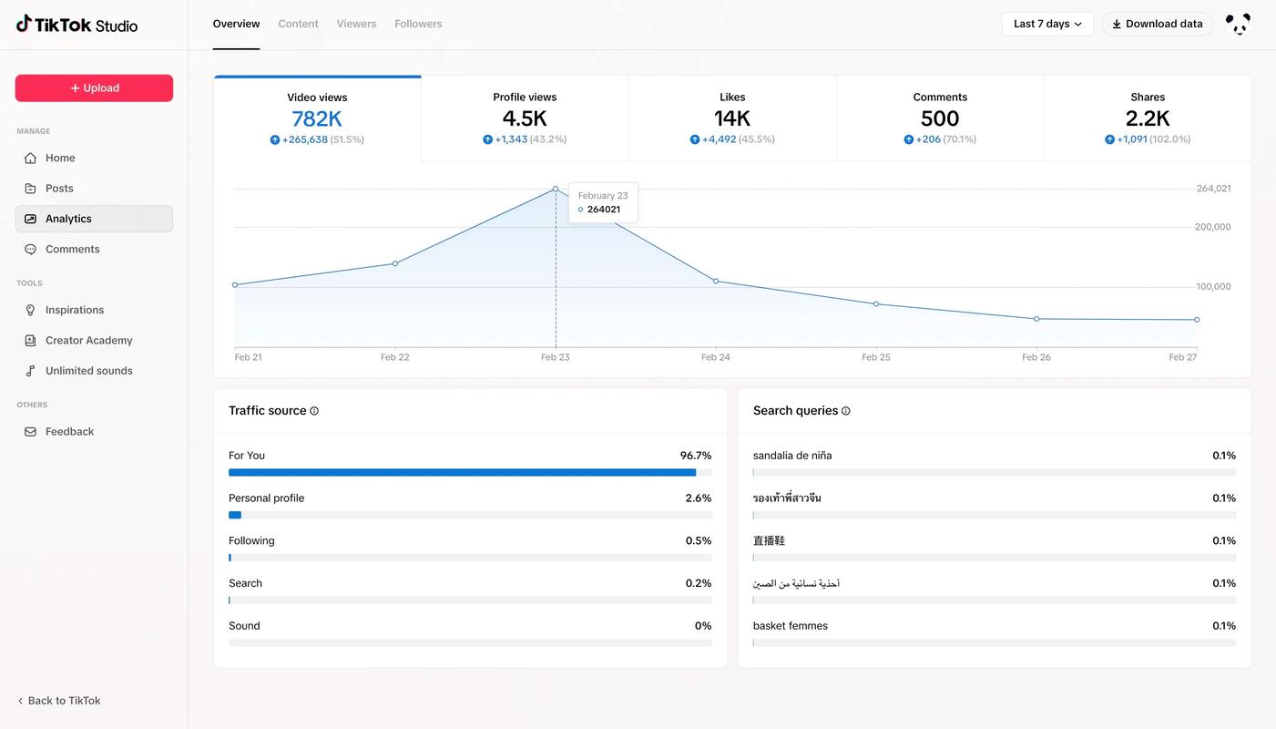Click the Comments bubble icon in sidebar

pyautogui.click(x=30, y=249)
